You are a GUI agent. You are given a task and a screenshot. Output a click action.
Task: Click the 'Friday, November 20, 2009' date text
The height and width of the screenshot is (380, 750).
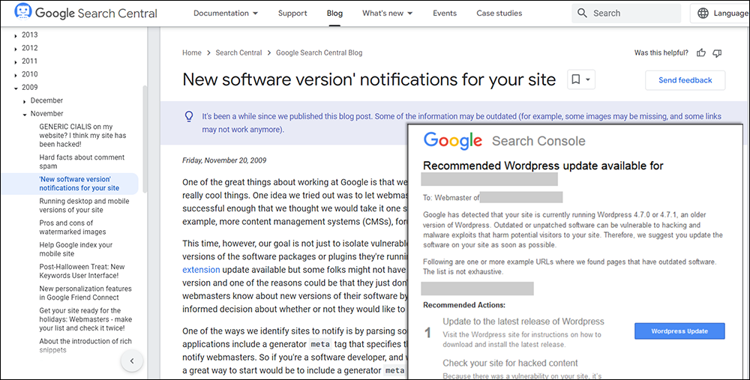click(x=224, y=160)
